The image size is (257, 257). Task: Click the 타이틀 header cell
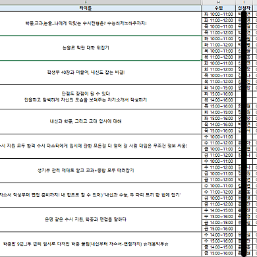pos(101,8)
